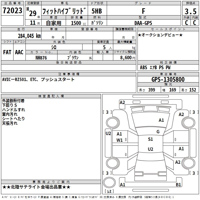Screen dimensions: 200x200
Task: Click the 後日発送部品 header
Action: coord(68,62)
